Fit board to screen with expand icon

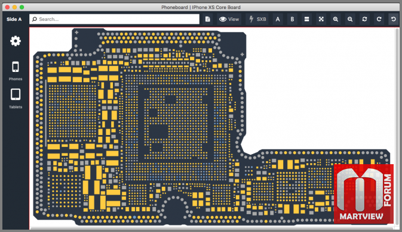click(x=321, y=19)
